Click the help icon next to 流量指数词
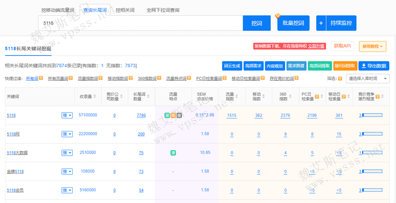Screen dimensions: 396x203 pyautogui.click(x=100, y=78)
